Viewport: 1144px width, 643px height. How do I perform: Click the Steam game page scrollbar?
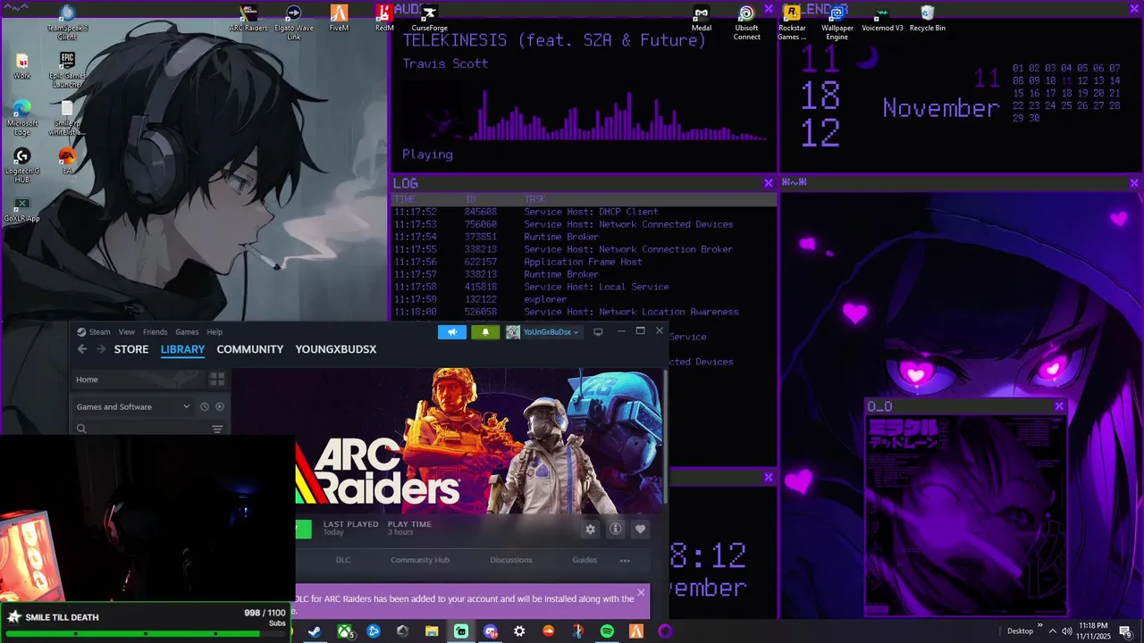click(666, 438)
